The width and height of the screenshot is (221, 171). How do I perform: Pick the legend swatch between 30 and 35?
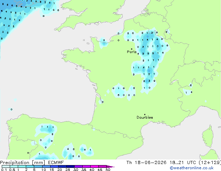click(x=78, y=166)
